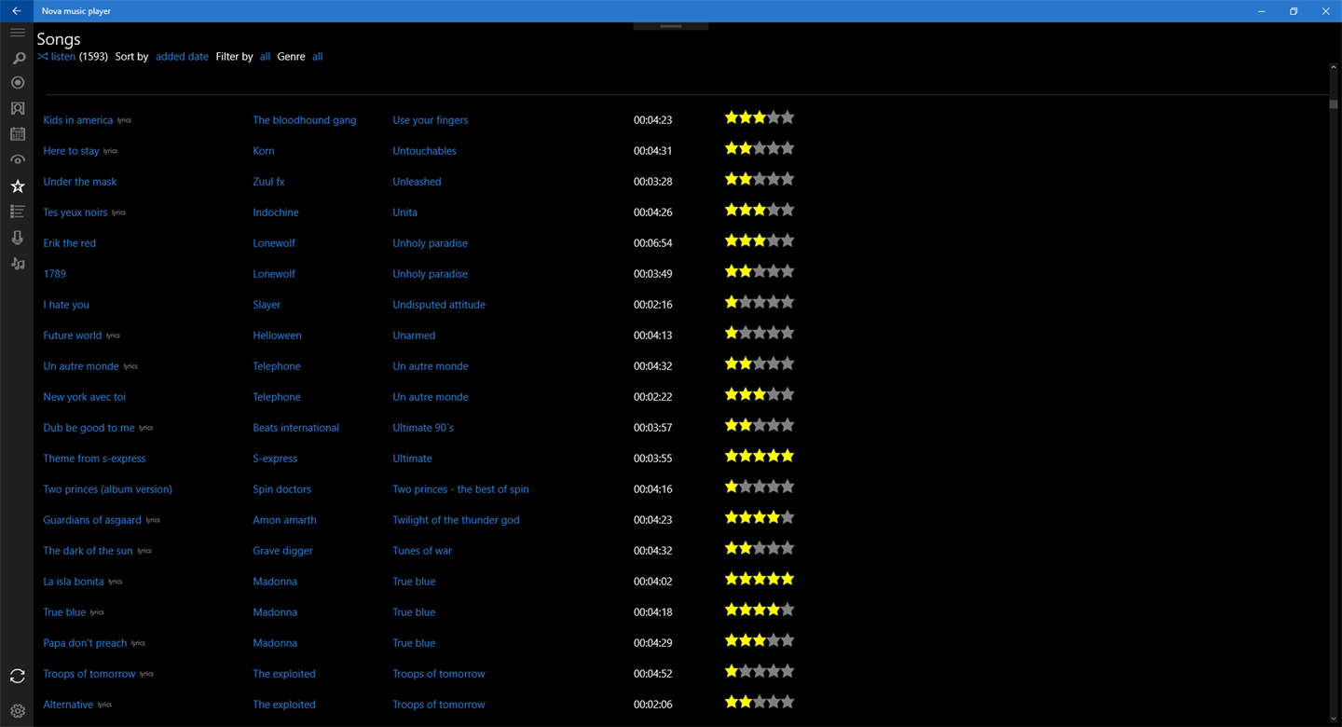Open the music notes icon in sidebar
This screenshot has width=1342, height=727.
pos(17,264)
